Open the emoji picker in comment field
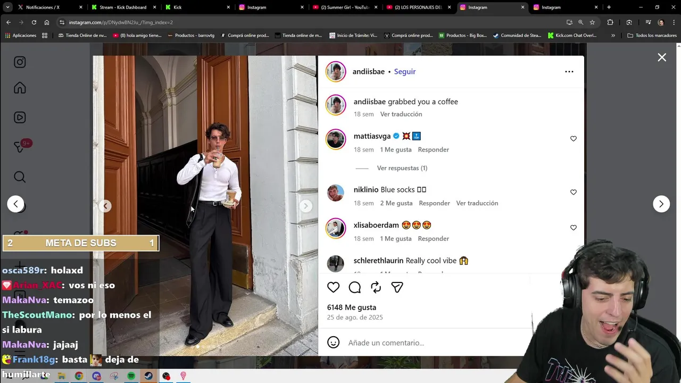Screen dimensions: 681x383 333,343
